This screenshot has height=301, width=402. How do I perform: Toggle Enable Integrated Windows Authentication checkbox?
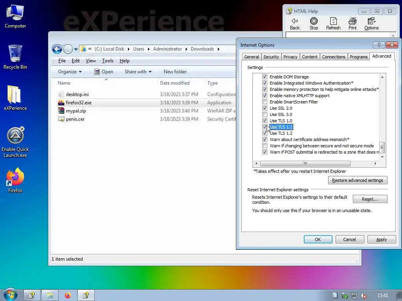[265, 83]
